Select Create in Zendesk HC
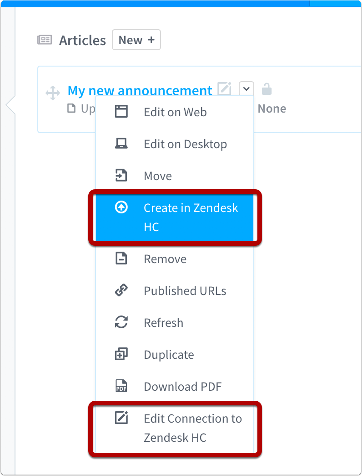362x476 pixels. click(175, 217)
